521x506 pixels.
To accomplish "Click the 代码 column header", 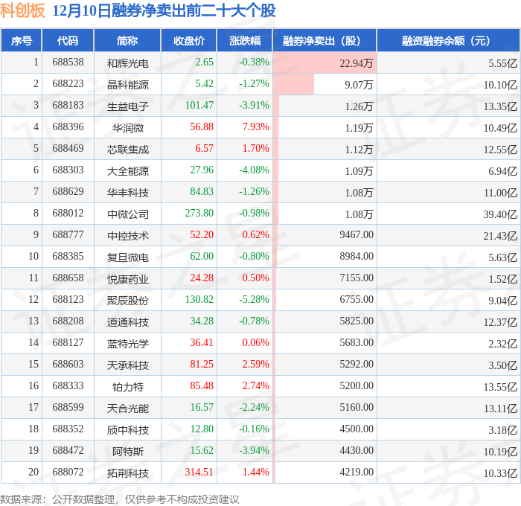I will [x=68, y=40].
